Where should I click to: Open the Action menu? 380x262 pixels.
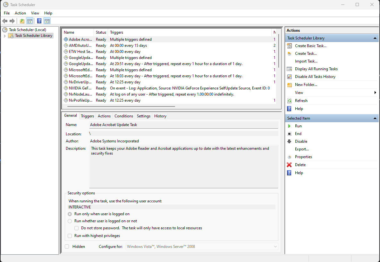[20, 13]
